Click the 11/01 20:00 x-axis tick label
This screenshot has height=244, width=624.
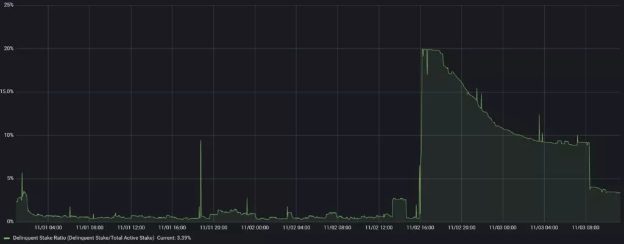click(213, 228)
